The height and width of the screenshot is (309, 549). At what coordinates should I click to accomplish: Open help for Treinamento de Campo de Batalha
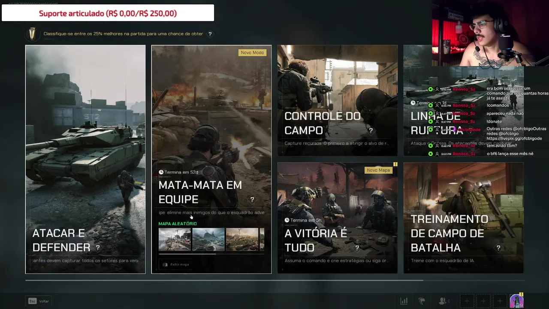tap(498, 248)
